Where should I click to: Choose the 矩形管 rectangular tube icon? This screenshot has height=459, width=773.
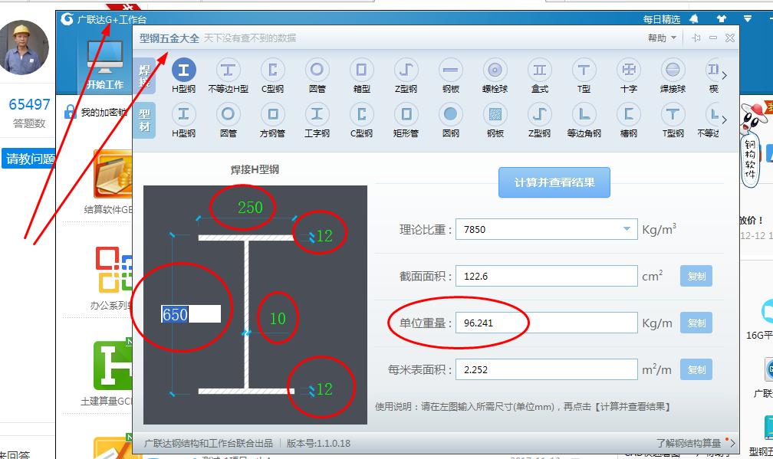(x=406, y=114)
